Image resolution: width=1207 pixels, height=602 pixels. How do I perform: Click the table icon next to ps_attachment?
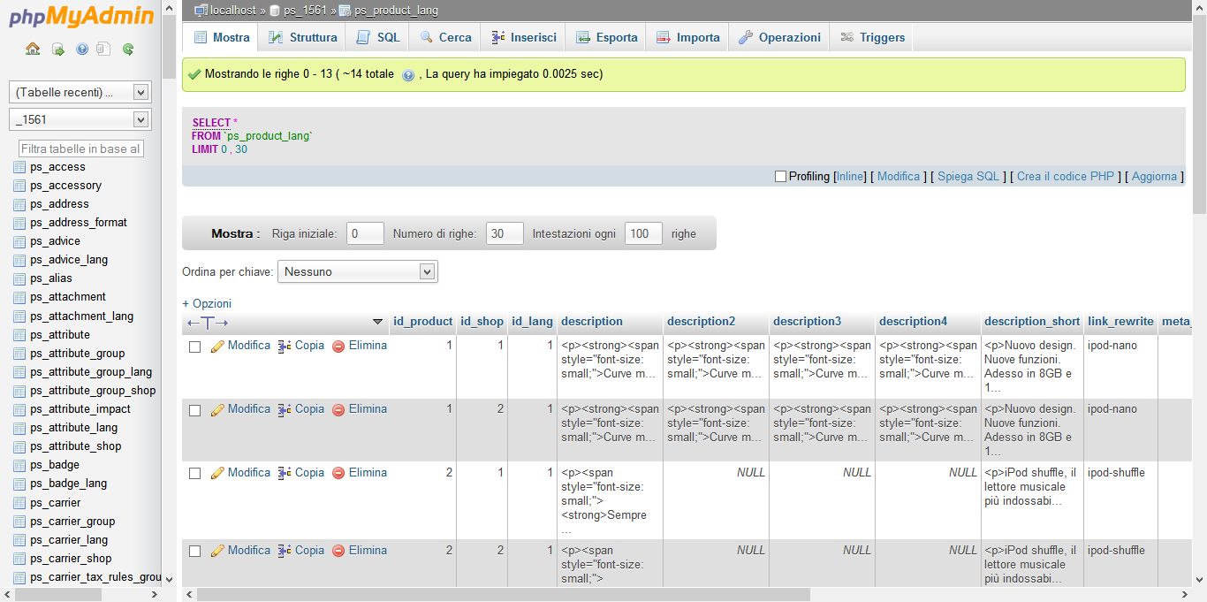[x=19, y=297]
